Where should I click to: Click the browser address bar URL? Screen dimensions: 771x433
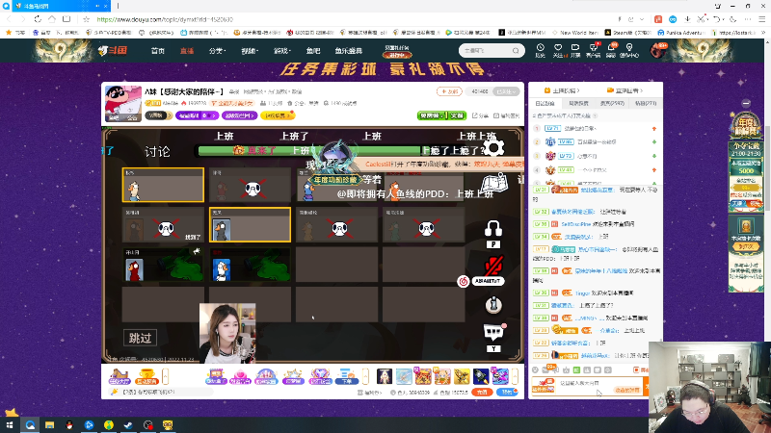coord(165,19)
